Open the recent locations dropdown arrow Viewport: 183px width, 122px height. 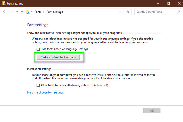pos(17,12)
